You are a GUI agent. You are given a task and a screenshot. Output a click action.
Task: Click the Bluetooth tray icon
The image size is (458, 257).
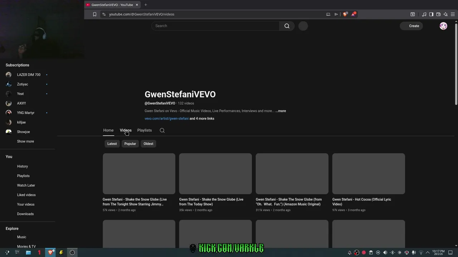pyautogui.click(x=392, y=253)
